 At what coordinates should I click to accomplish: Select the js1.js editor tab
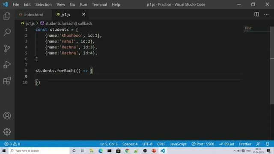point(66,15)
